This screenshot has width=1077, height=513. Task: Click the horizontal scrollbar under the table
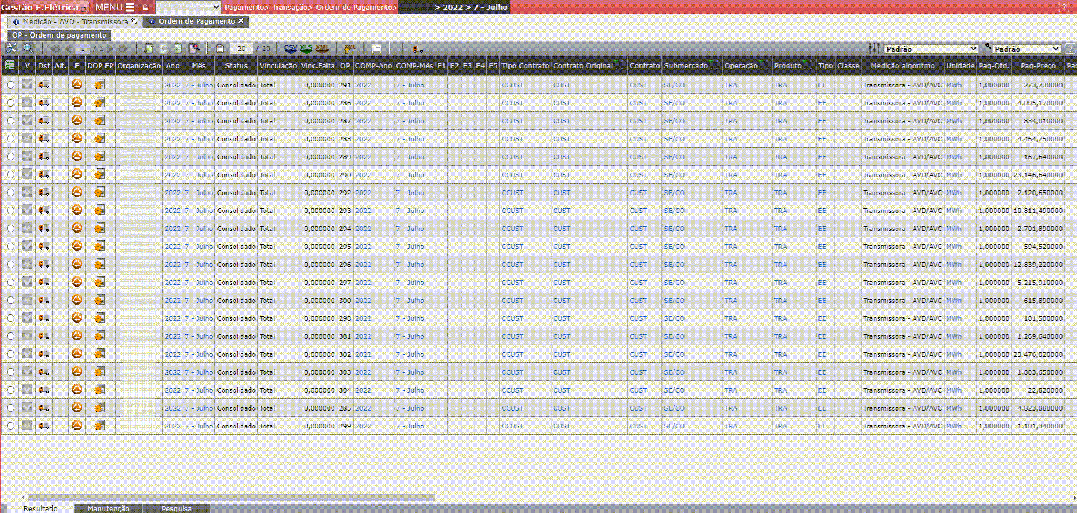tap(232, 497)
